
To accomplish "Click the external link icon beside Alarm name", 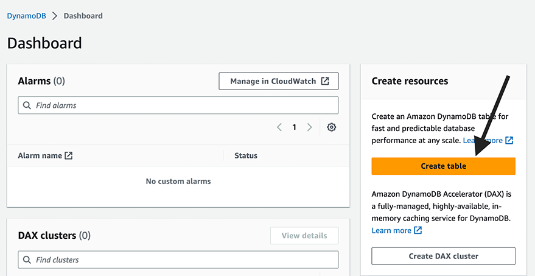I will (x=69, y=156).
